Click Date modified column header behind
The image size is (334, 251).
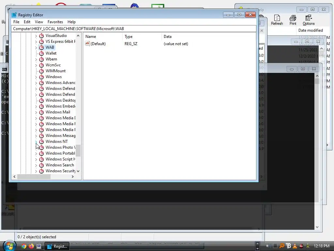pos(311,30)
